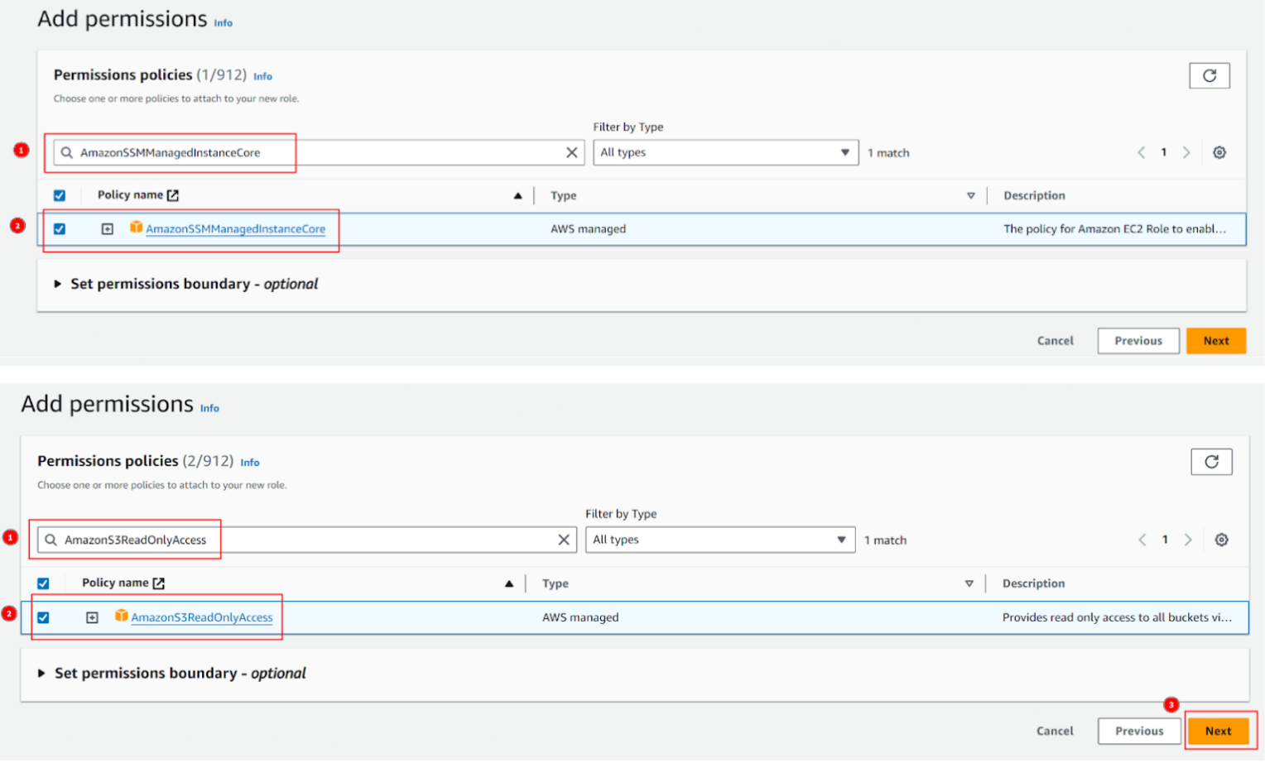Expand the AmazonS3ReadOnlyAccess policy details plus icon
This screenshot has height=763, width=1265.
point(92,617)
